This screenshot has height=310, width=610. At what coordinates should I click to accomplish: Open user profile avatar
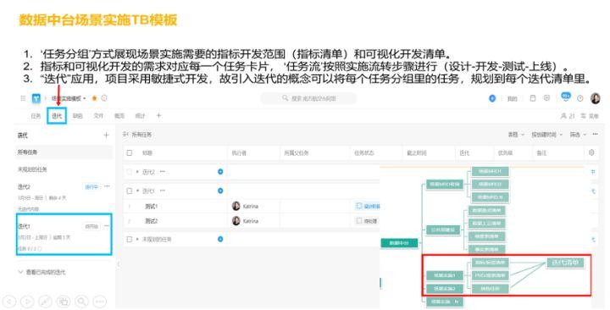596,98
